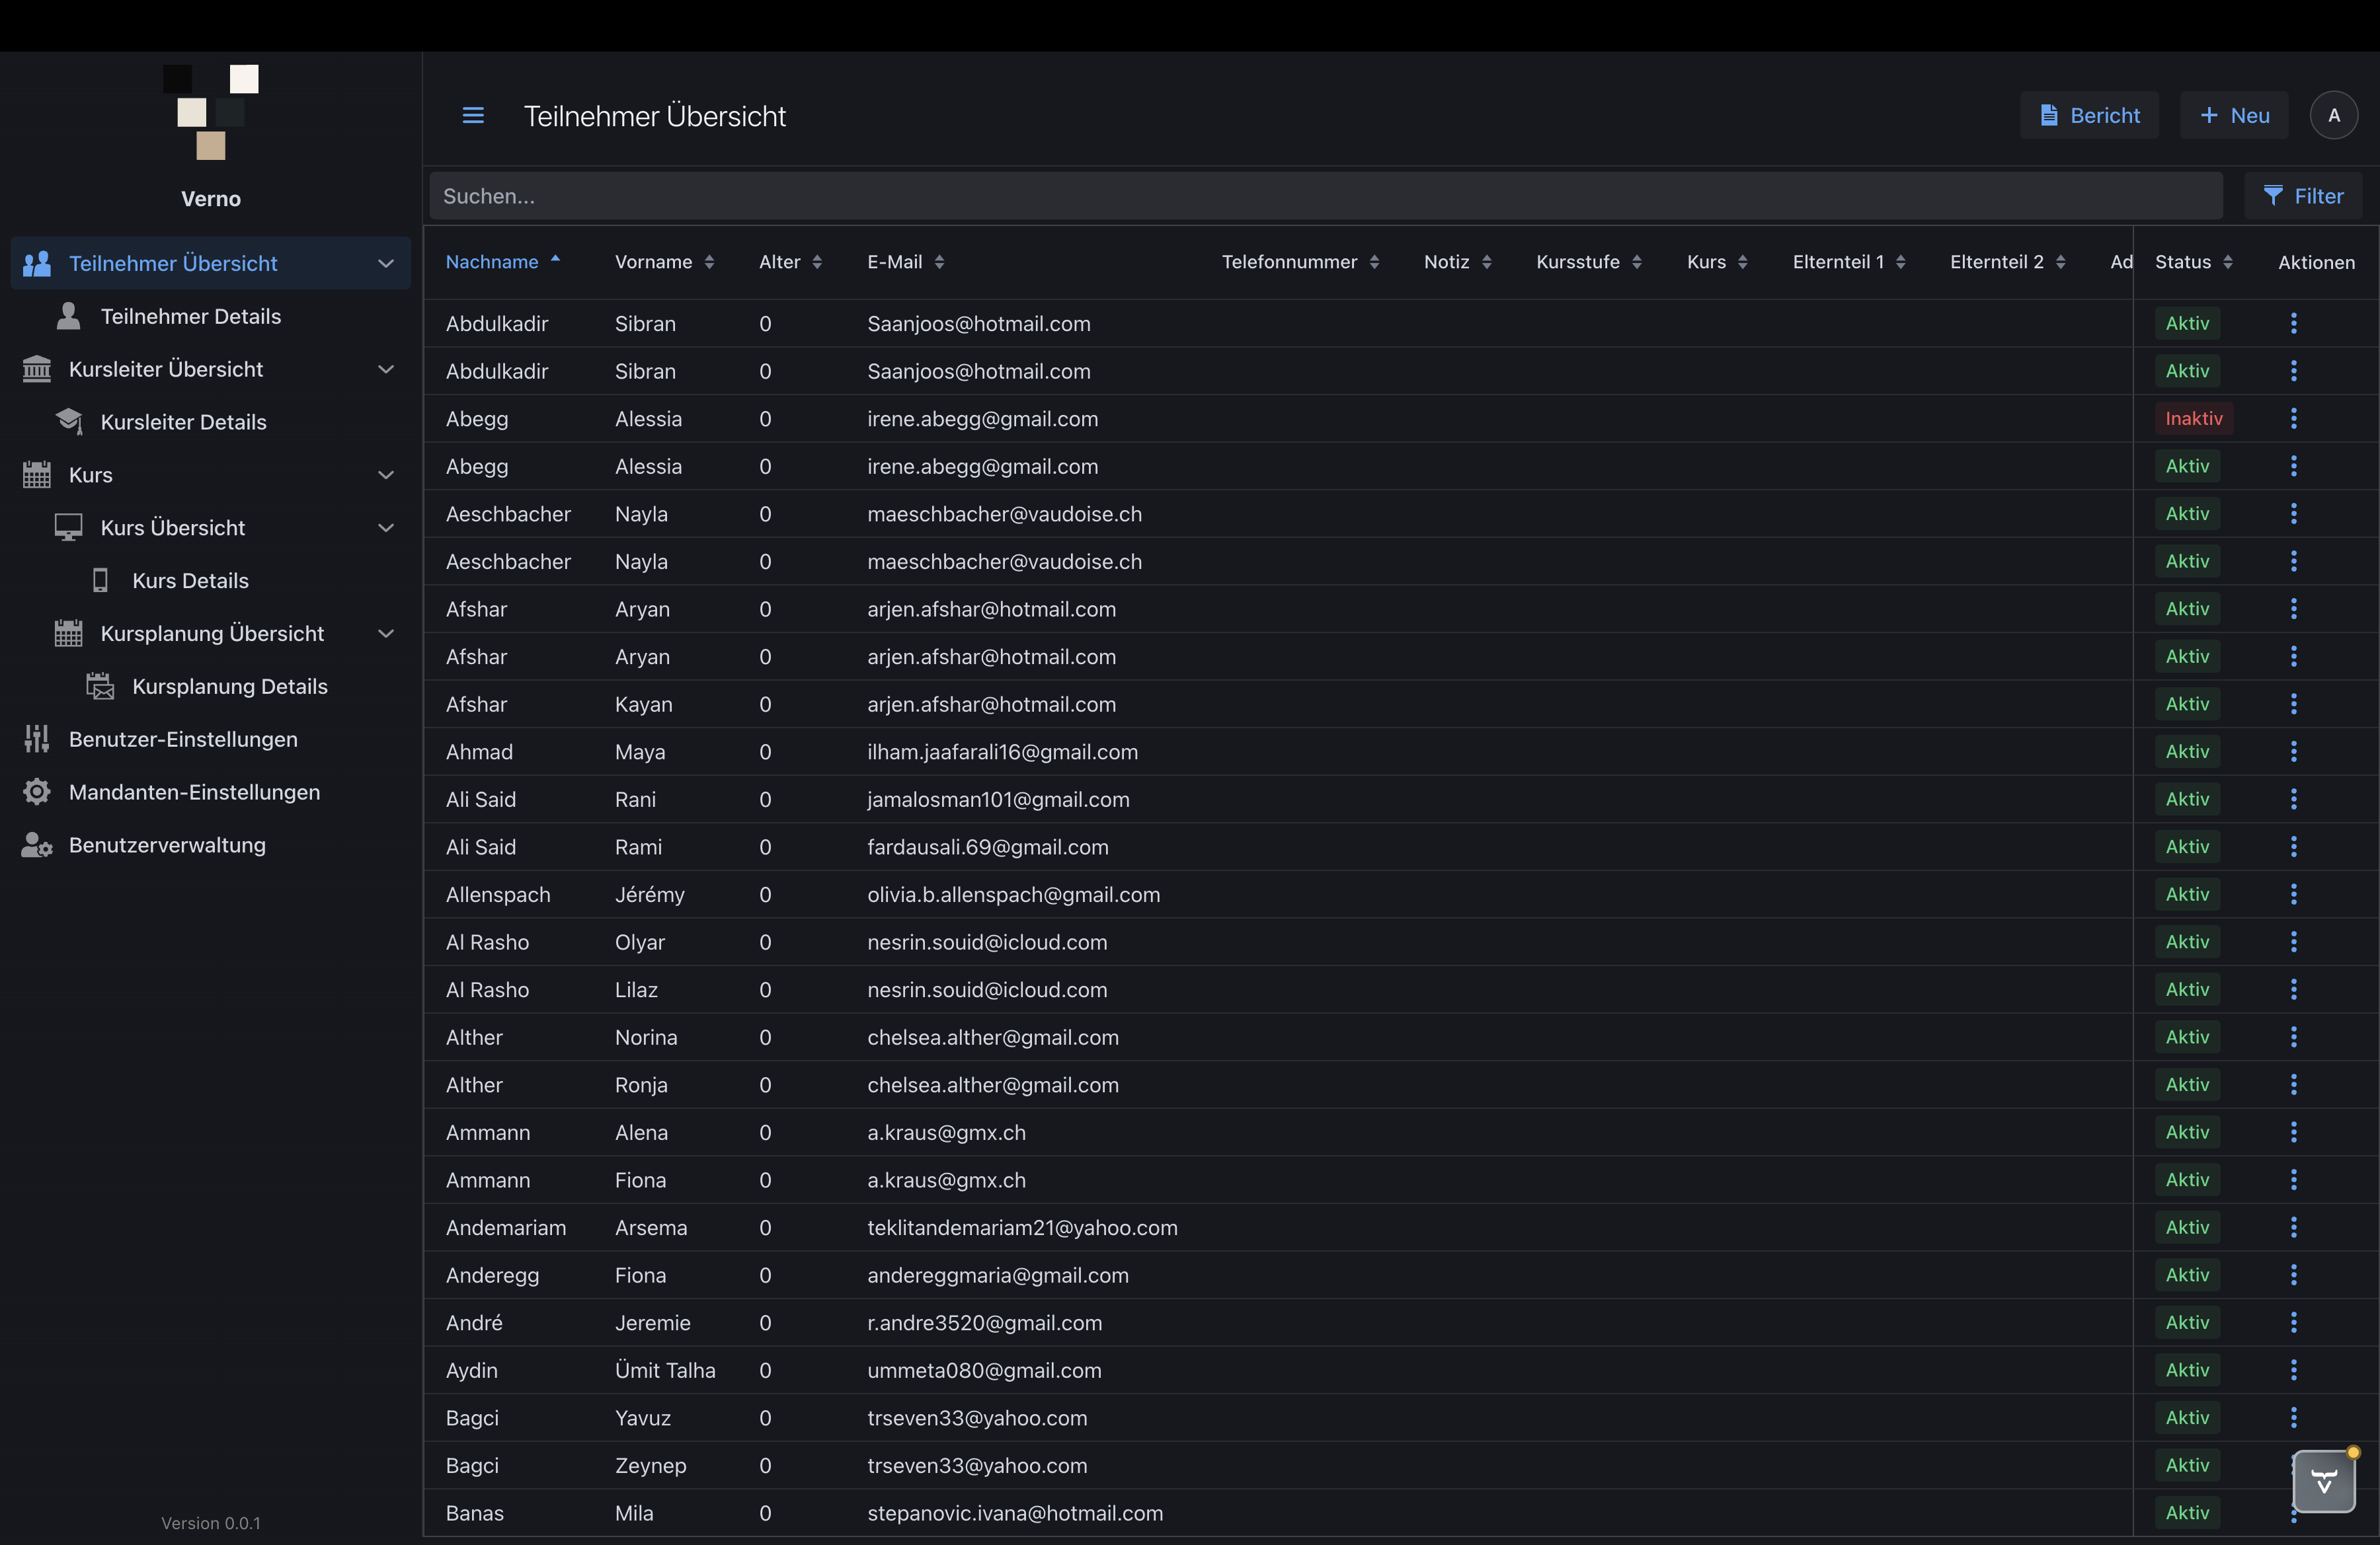The image size is (2380, 1545).
Task: Sort by Kursstufe column
Action: coord(1589,262)
